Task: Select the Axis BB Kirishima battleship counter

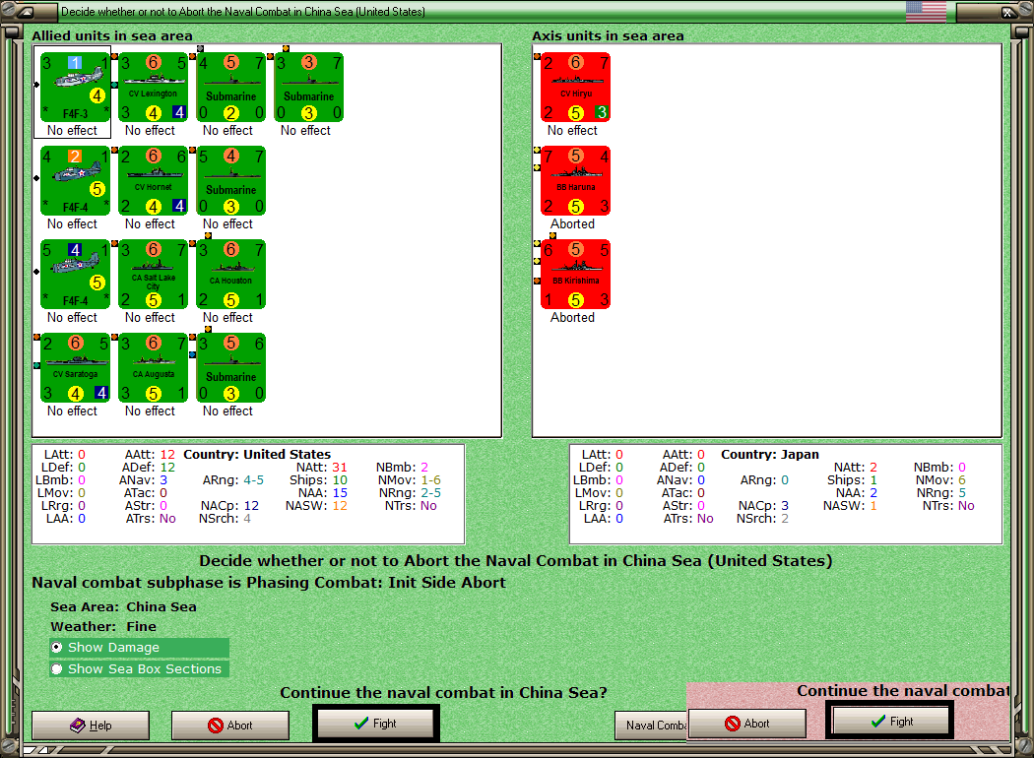Action: point(576,275)
